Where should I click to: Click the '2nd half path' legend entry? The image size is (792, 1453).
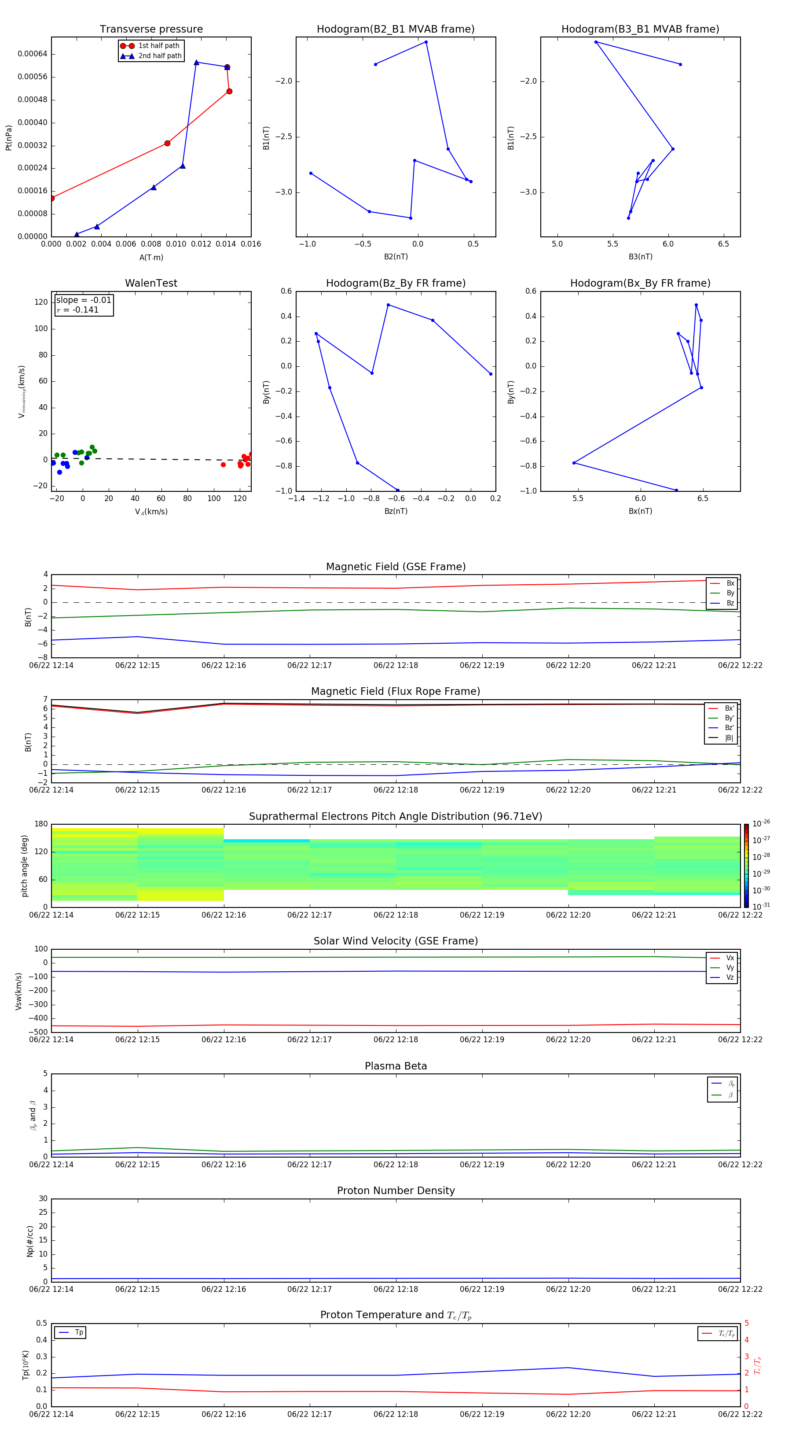(151, 56)
